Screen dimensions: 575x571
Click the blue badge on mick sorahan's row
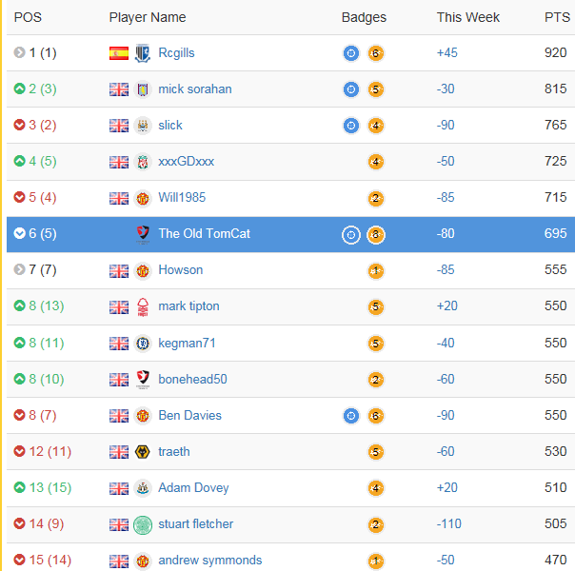pyautogui.click(x=351, y=89)
